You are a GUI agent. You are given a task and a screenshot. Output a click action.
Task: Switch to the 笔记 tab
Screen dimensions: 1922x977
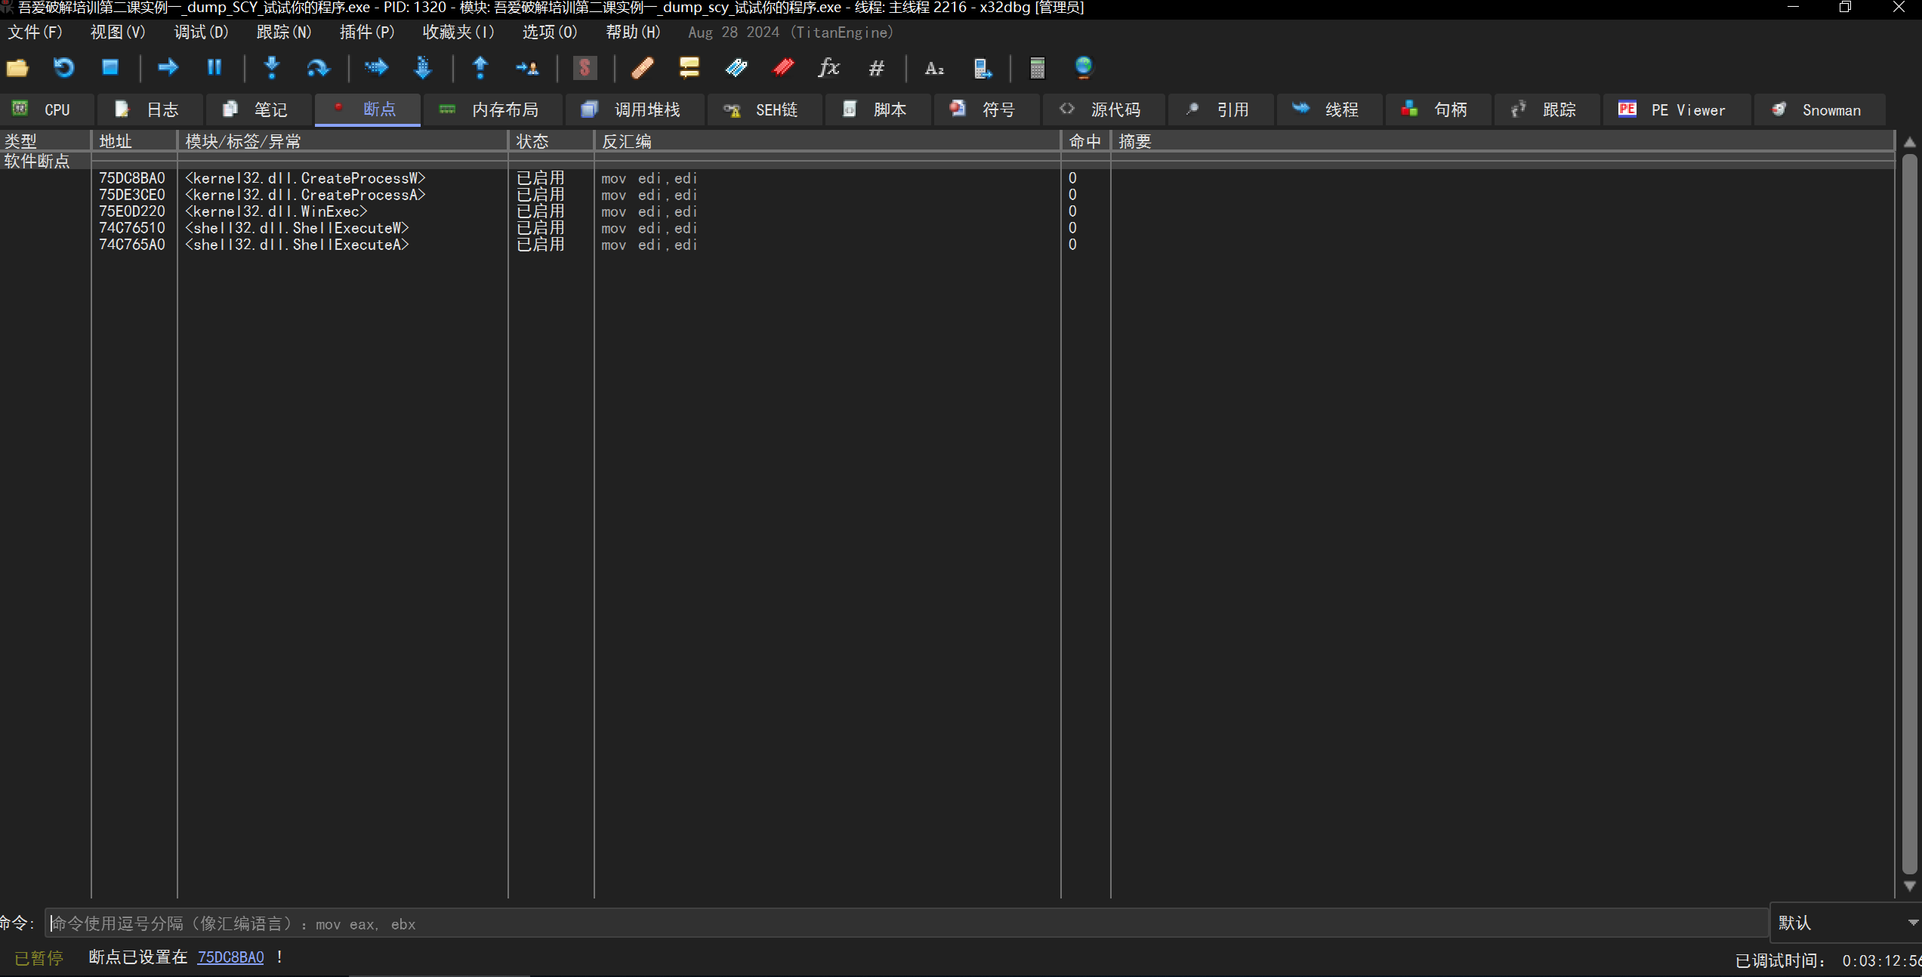coord(258,110)
